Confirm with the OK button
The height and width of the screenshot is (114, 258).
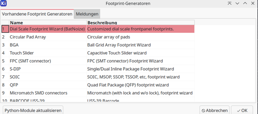[x=242, y=110]
